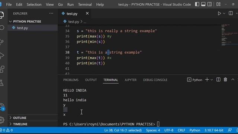The image size is (238, 134).
Task: Toggle the bottom panel layout icon
Action: click(x=203, y=4)
